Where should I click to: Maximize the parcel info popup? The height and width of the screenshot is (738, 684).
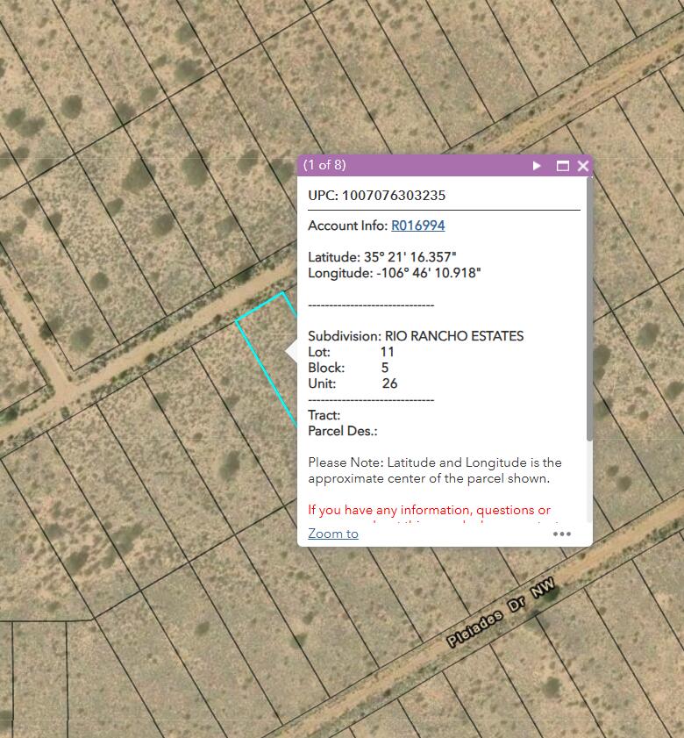[x=563, y=166]
